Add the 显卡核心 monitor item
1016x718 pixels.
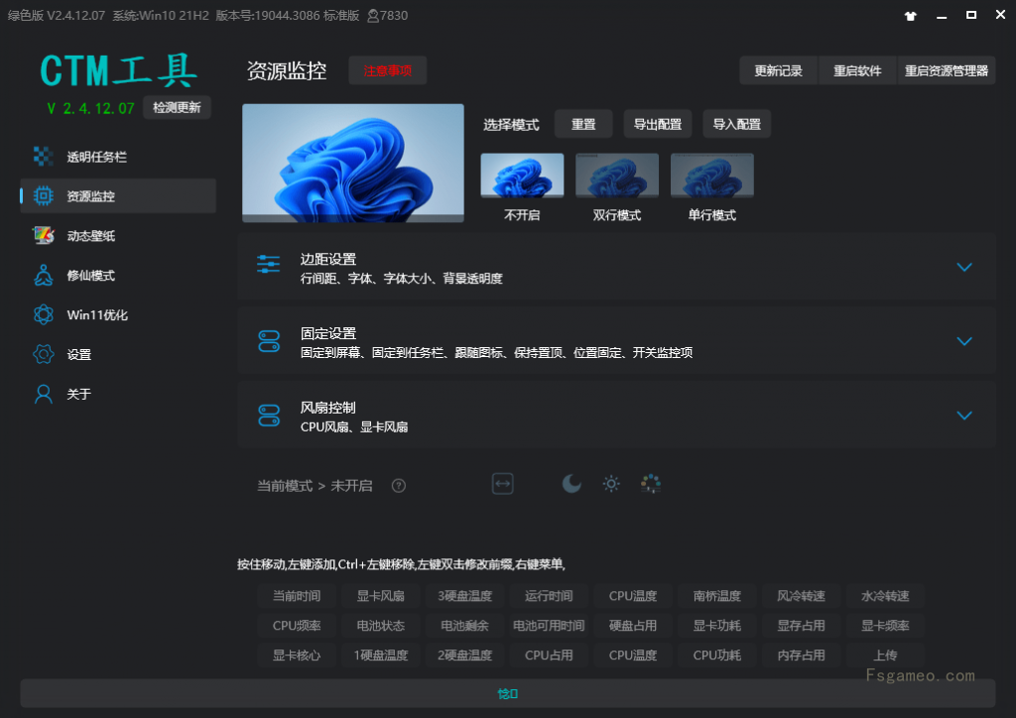click(x=297, y=656)
